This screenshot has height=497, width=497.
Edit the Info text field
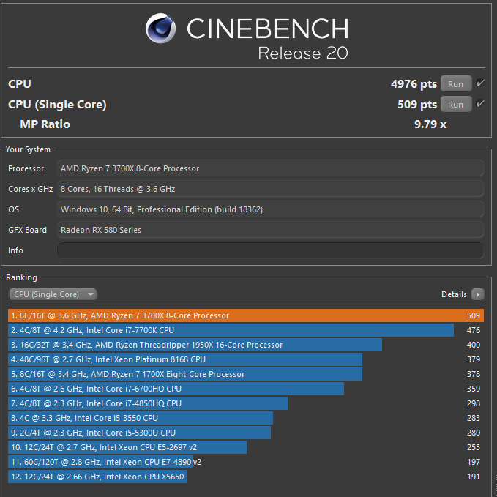[270, 250]
